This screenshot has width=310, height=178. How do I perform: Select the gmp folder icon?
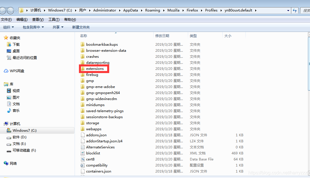[x=83, y=81]
